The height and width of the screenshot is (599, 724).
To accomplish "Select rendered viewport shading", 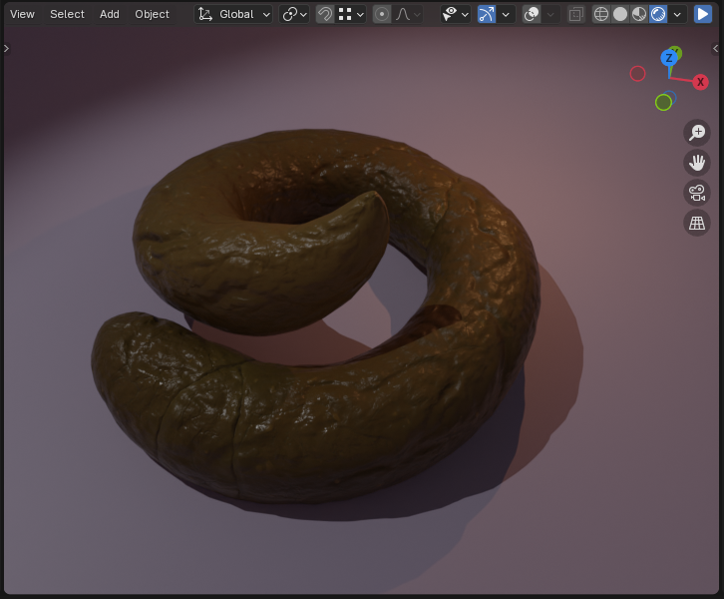I will click(658, 14).
